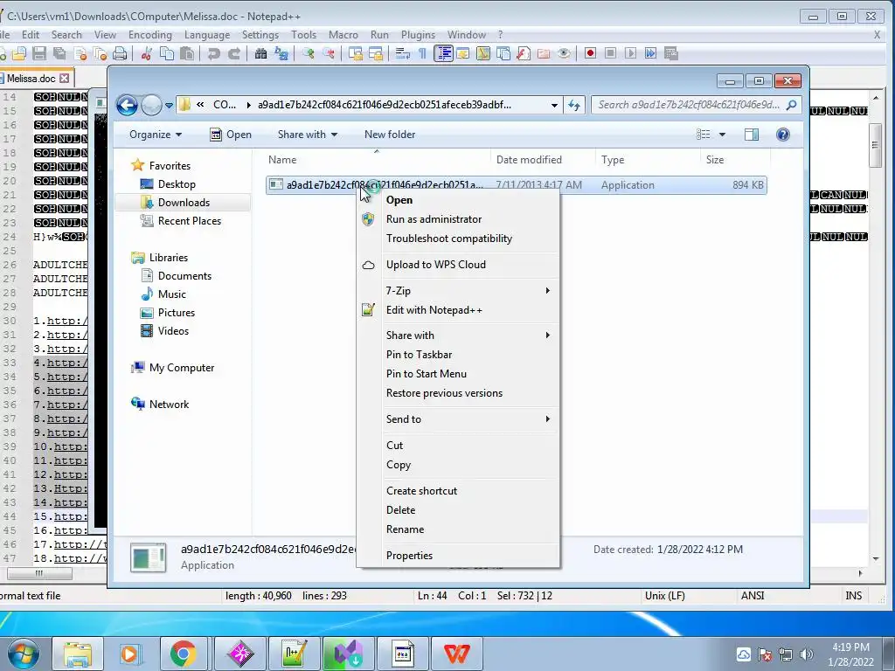Select Documents under Libraries

184,276
